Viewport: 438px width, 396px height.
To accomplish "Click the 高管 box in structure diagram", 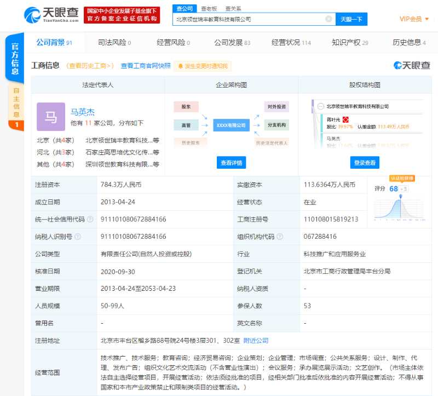I will point(186,125).
